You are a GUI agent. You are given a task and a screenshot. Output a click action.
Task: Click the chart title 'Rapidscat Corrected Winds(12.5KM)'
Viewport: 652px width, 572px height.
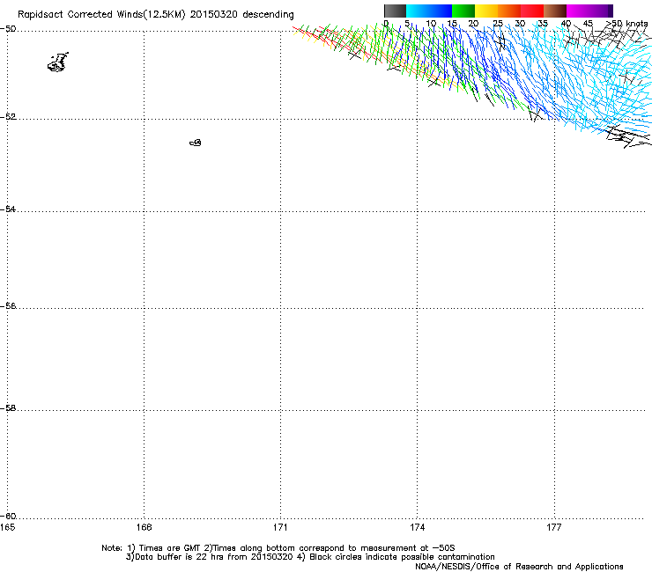tap(101, 14)
